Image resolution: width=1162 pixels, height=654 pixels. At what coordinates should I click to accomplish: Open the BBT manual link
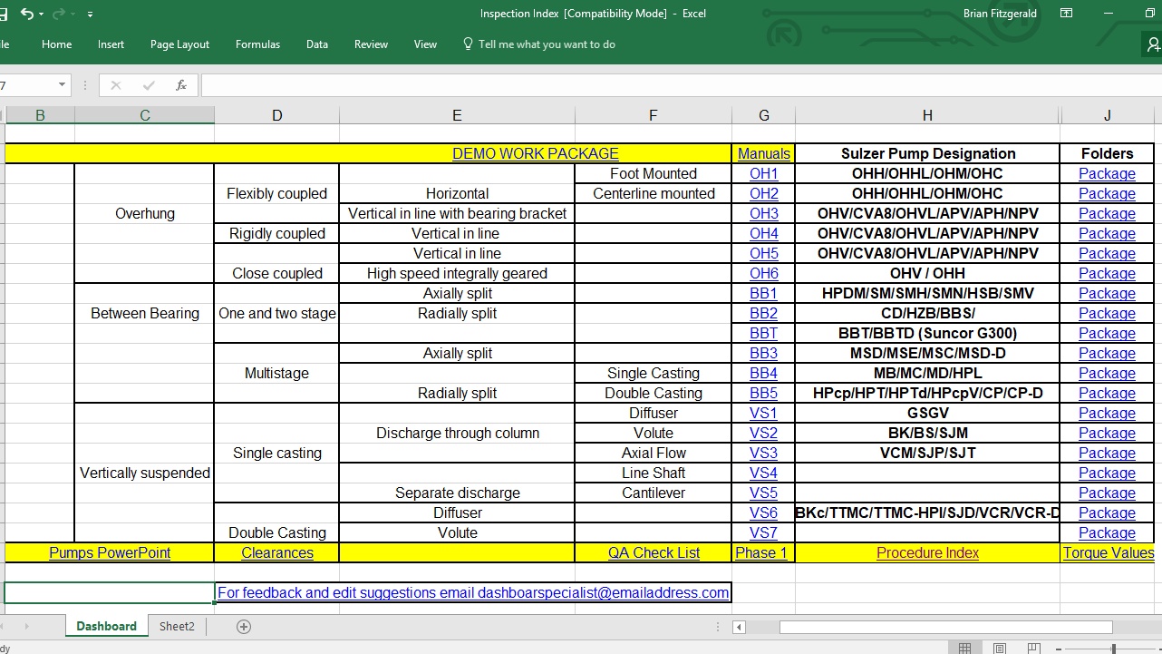pos(764,334)
